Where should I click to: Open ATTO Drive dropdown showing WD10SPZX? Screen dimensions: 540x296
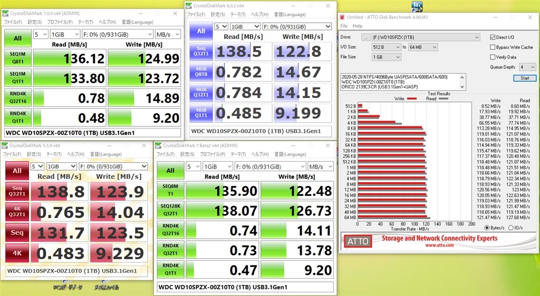click(x=426, y=37)
